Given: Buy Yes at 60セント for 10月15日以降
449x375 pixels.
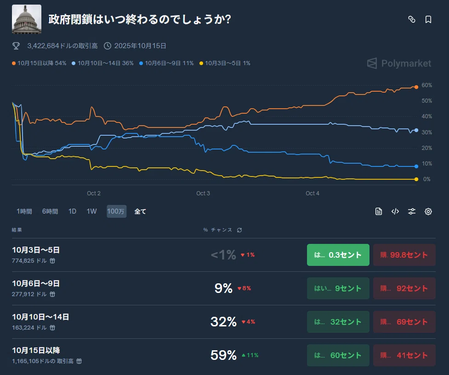Looking at the screenshot, I should click(x=338, y=355).
